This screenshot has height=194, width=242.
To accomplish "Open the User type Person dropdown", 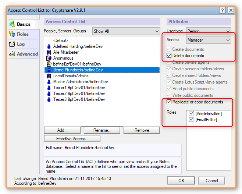I will 209,31.
